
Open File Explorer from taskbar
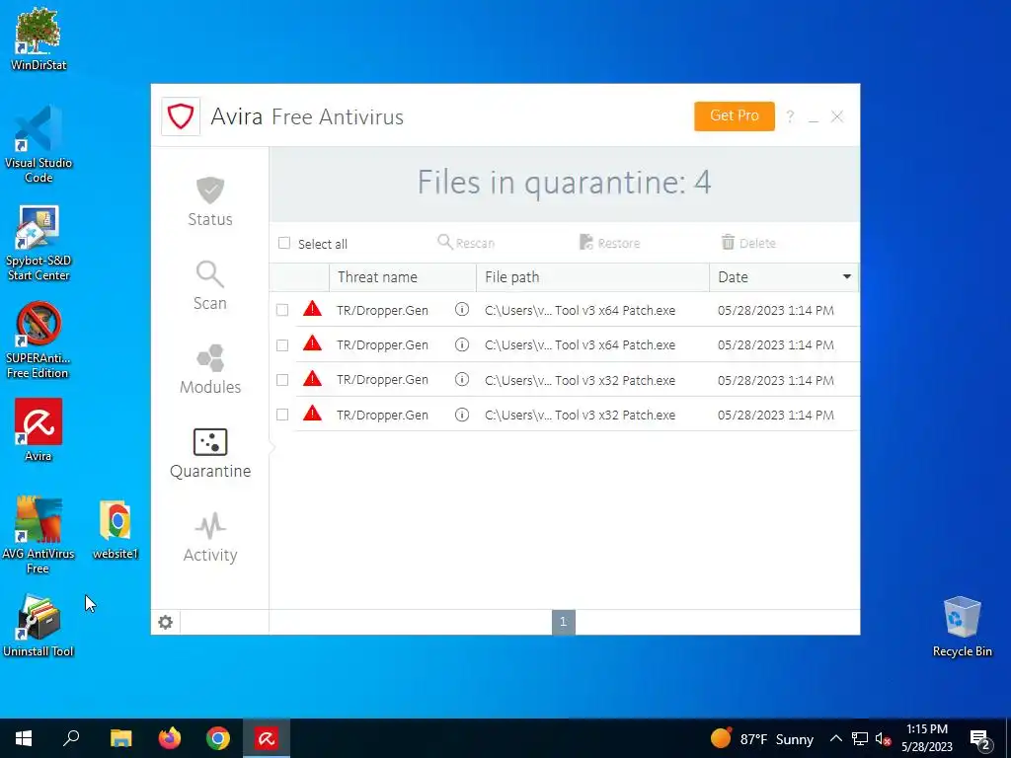pos(120,738)
